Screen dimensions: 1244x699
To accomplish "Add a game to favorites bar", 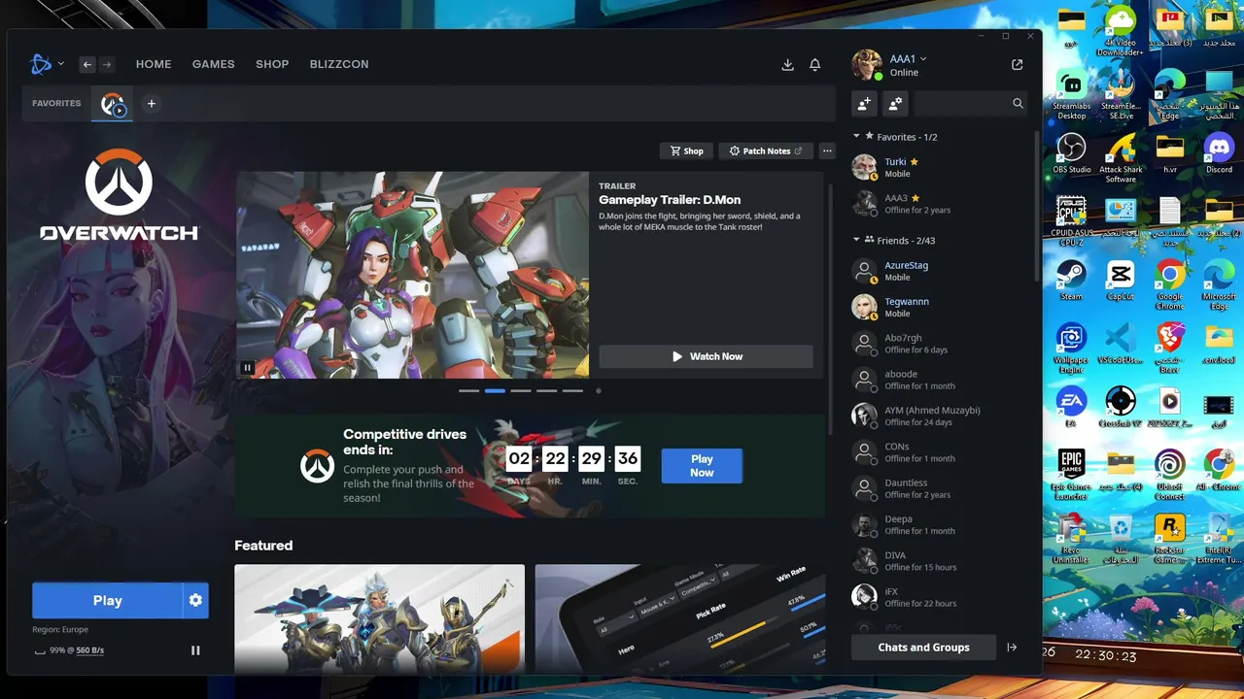I will click(151, 104).
